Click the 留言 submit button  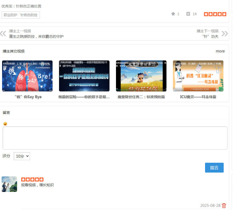coord(214,168)
